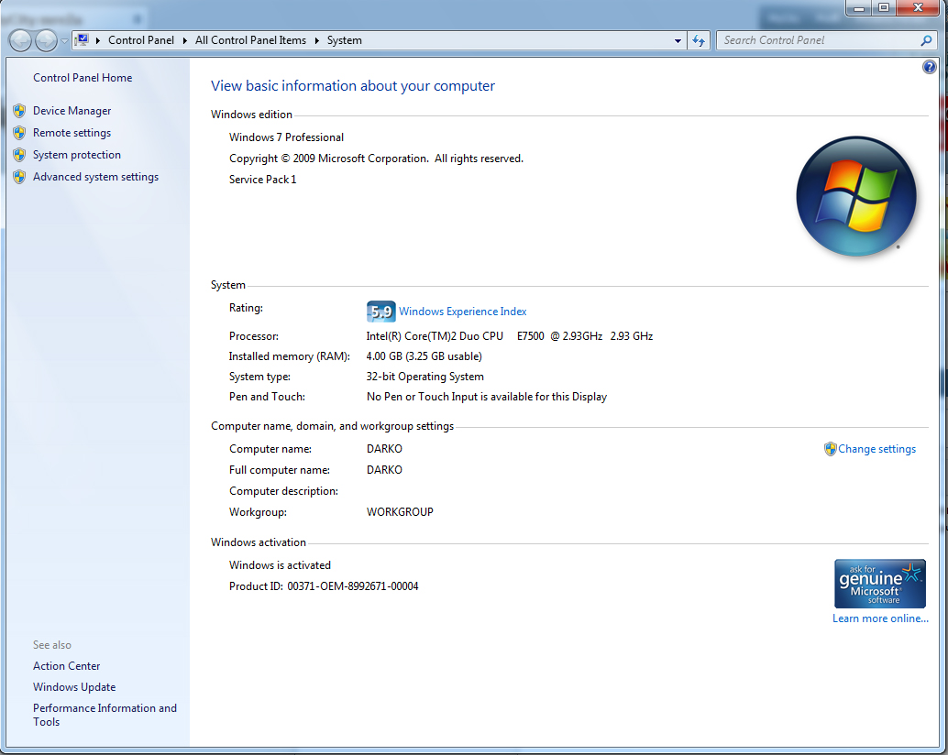This screenshot has width=948, height=755.
Task: Click the shield icon beside Change settings
Action: tap(830, 449)
